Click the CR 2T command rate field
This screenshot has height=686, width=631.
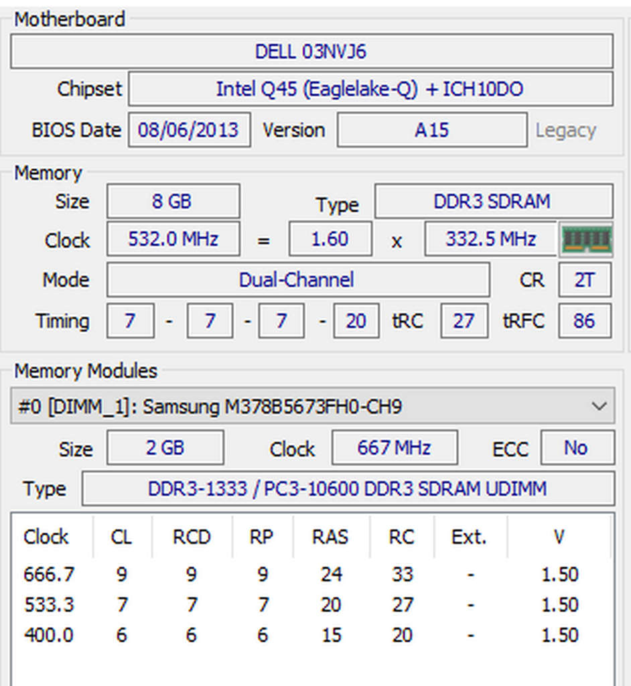point(584,279)
